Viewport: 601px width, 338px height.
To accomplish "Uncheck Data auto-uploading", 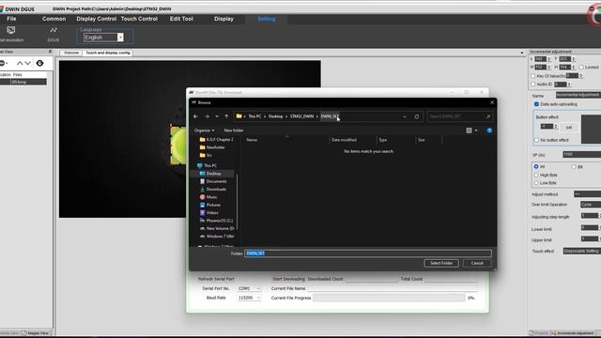I will click(x=536, y=104).
